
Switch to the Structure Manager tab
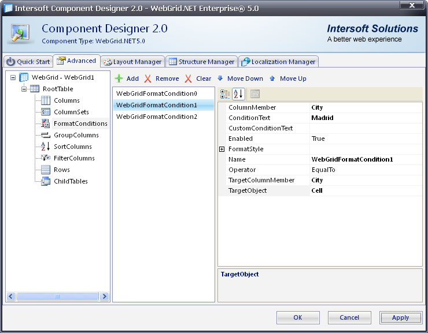pyautogui.click(x=202, y=62)
